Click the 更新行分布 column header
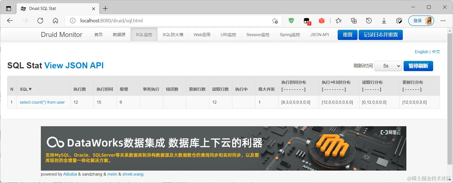This screenshot has width=453, height=183. tap(413, 82)
